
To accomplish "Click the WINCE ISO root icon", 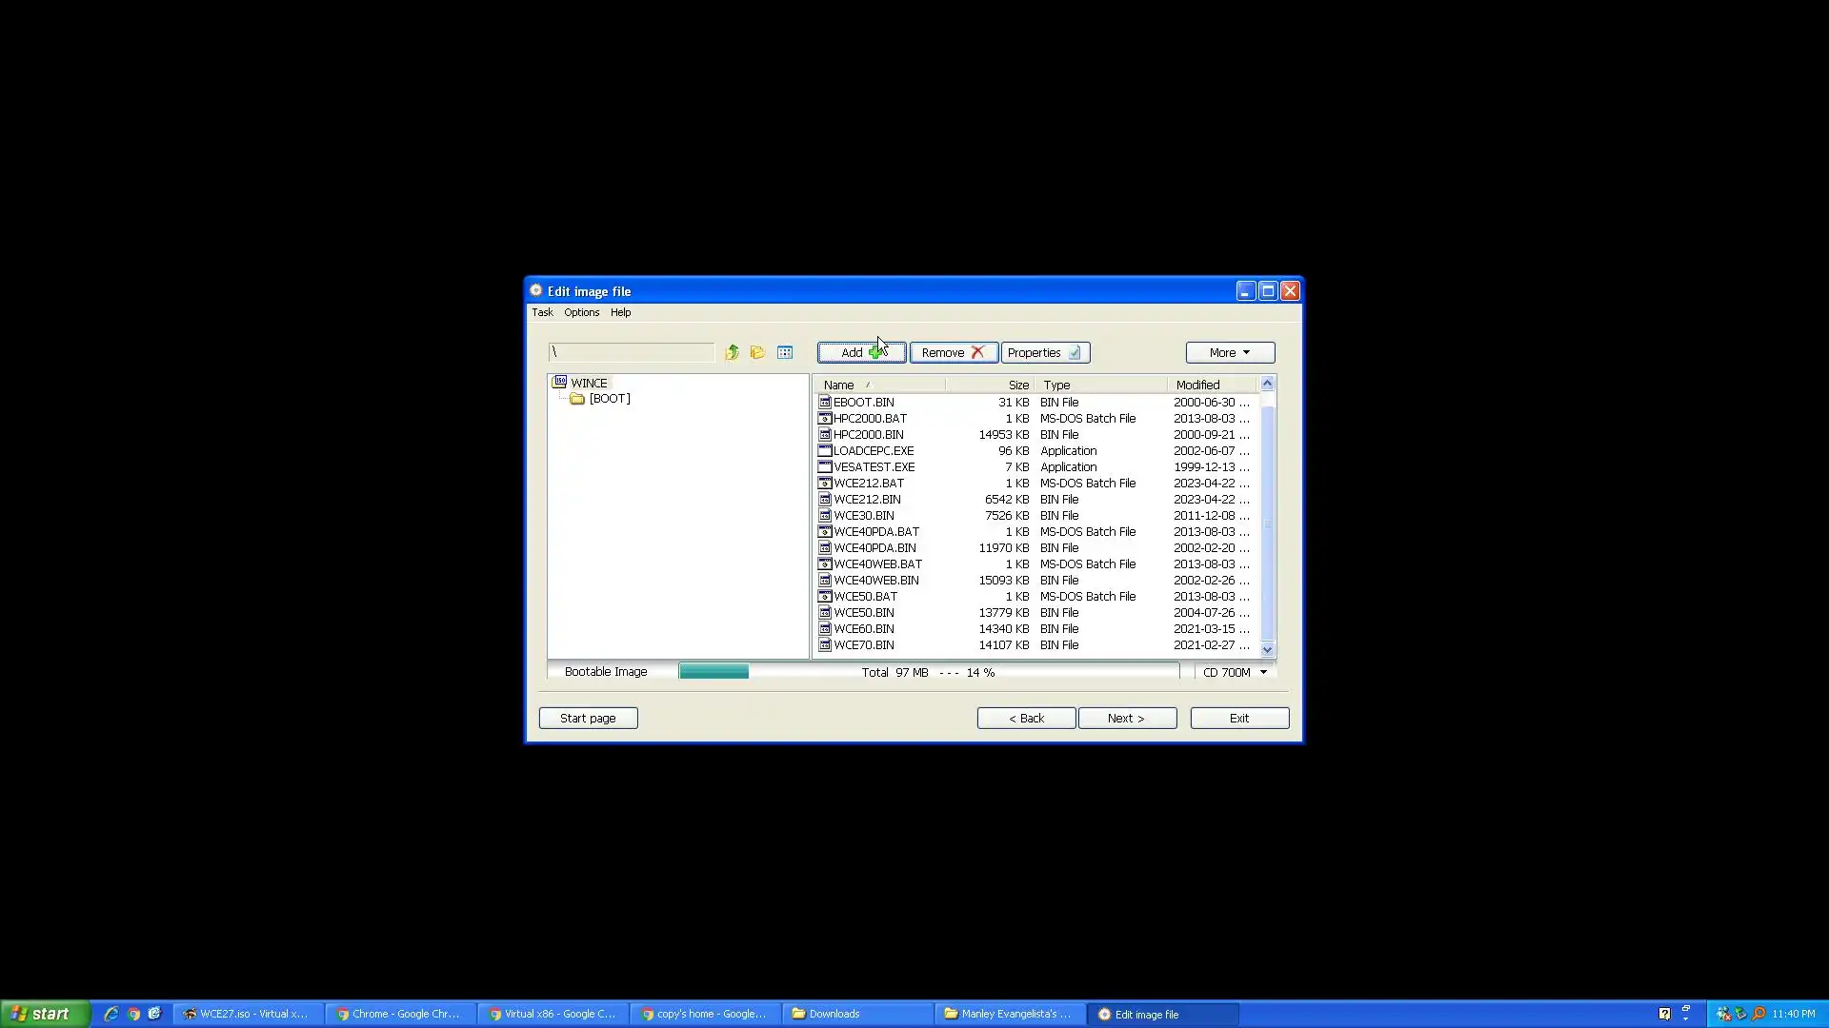I will (560, 382).
